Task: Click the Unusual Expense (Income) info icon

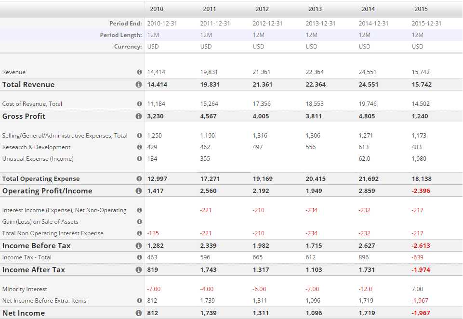Action: pos(139,159)
